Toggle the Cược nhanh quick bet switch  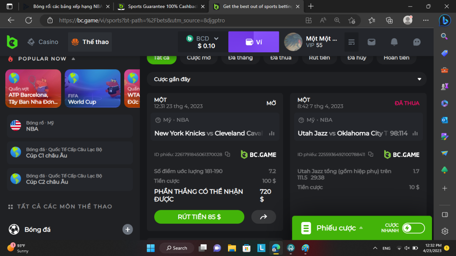coord(413,228)
